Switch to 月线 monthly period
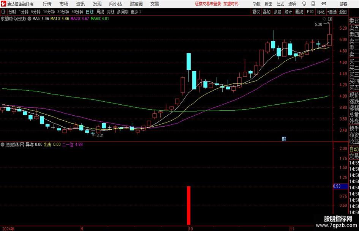Image resolution: width=359 pixels, height=231 pixels. [111, 12]
